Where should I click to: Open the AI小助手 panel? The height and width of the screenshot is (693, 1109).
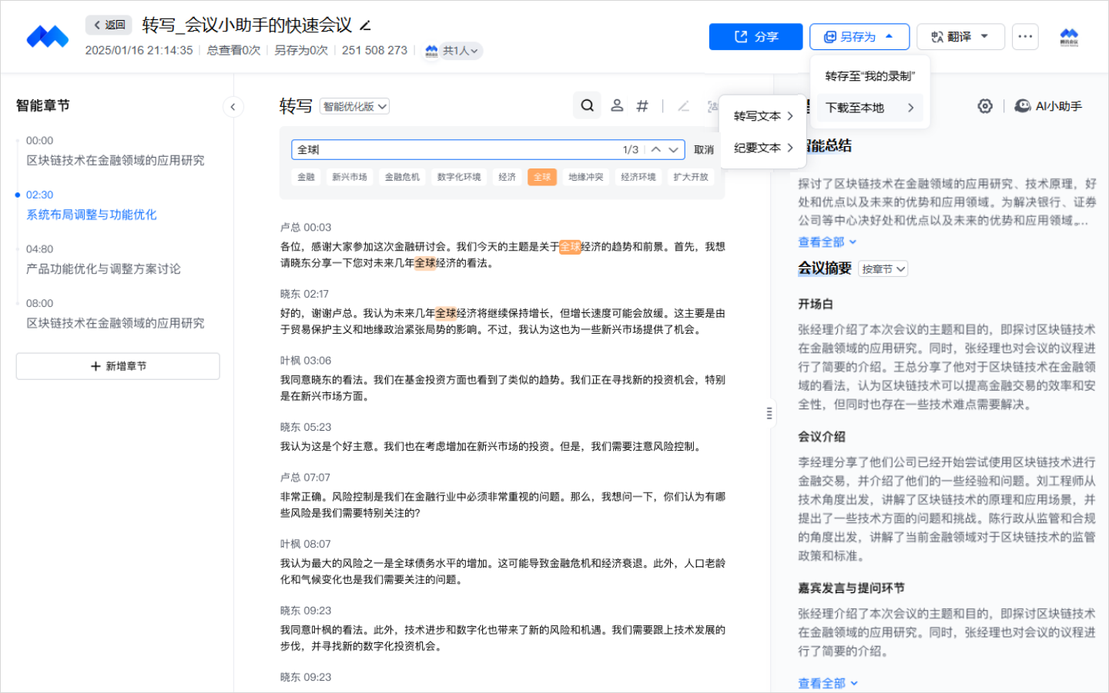(1049, 106)
